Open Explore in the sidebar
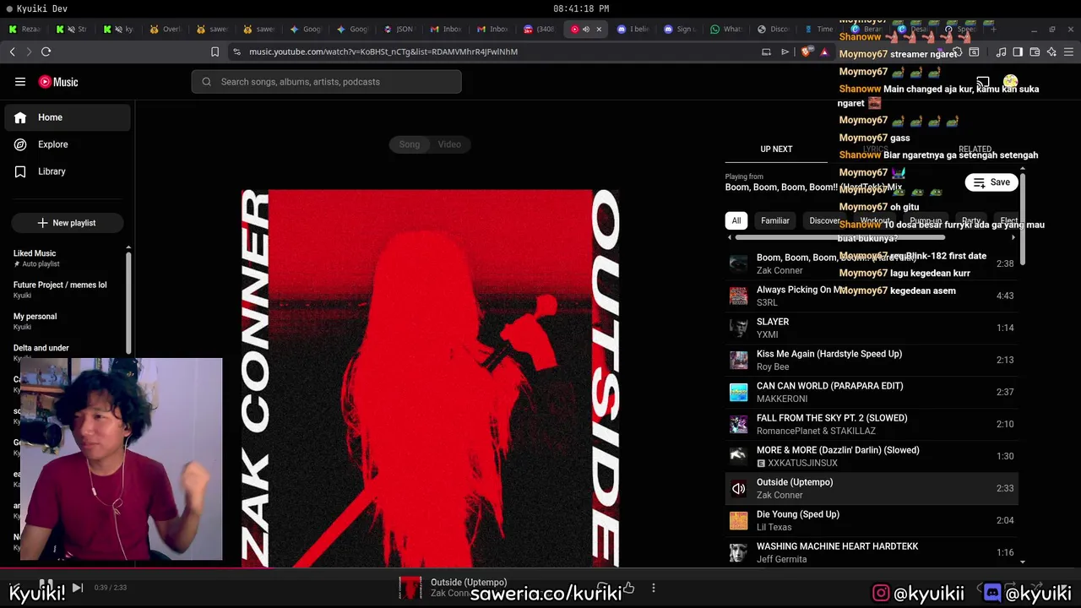 [x=68, y=144]
